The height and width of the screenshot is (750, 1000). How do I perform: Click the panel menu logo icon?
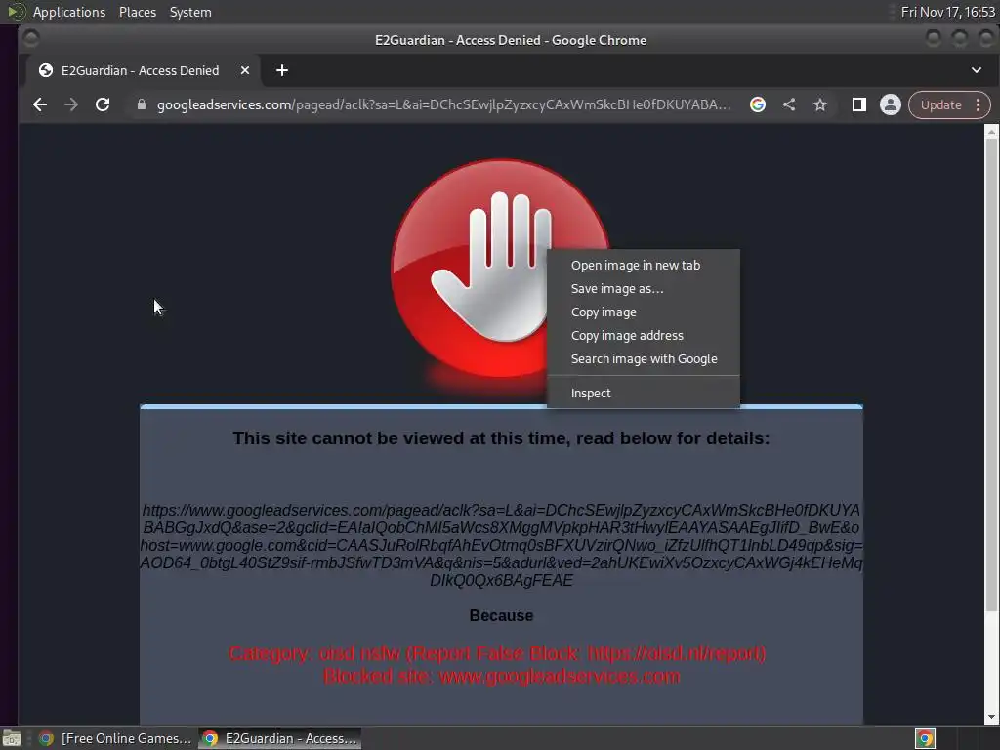[x=16, y=12]
